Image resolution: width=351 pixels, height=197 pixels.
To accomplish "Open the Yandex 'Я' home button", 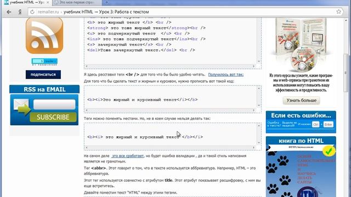I will click(x=20, y=12).
